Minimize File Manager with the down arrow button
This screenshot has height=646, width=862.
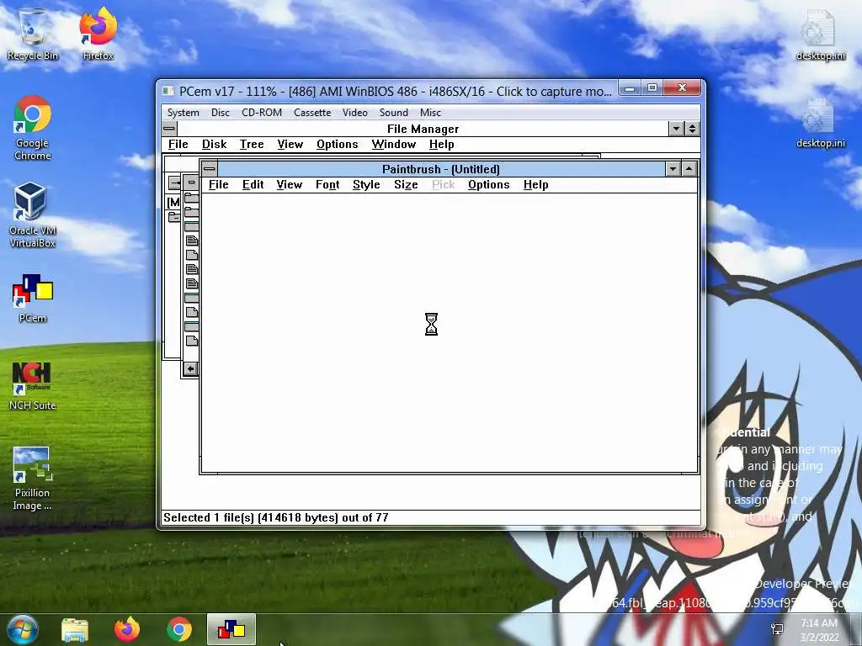pos(676,129)
